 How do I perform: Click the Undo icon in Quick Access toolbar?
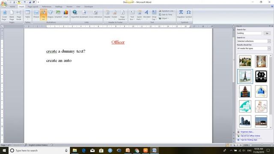pyautogui.click(x=25, y=2)
